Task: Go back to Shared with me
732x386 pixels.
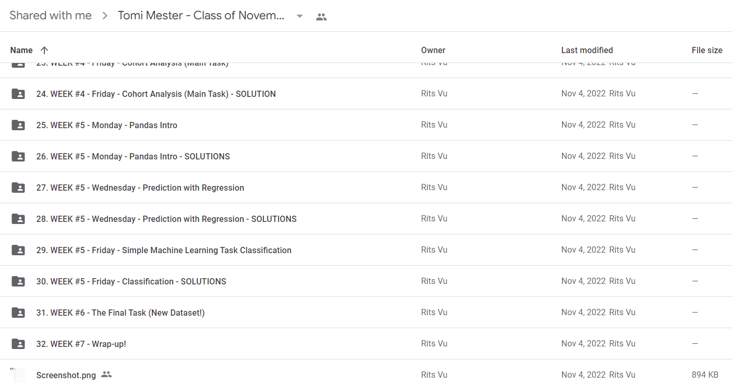Action: pos(51,16)
